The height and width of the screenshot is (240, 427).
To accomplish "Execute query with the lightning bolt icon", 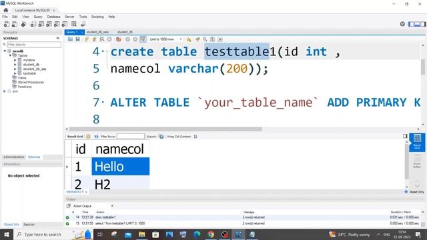I will [x=87, y=39].
